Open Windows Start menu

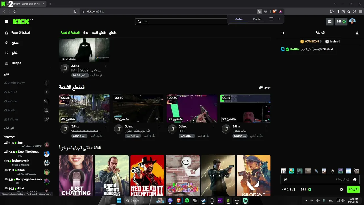point(119,200)
